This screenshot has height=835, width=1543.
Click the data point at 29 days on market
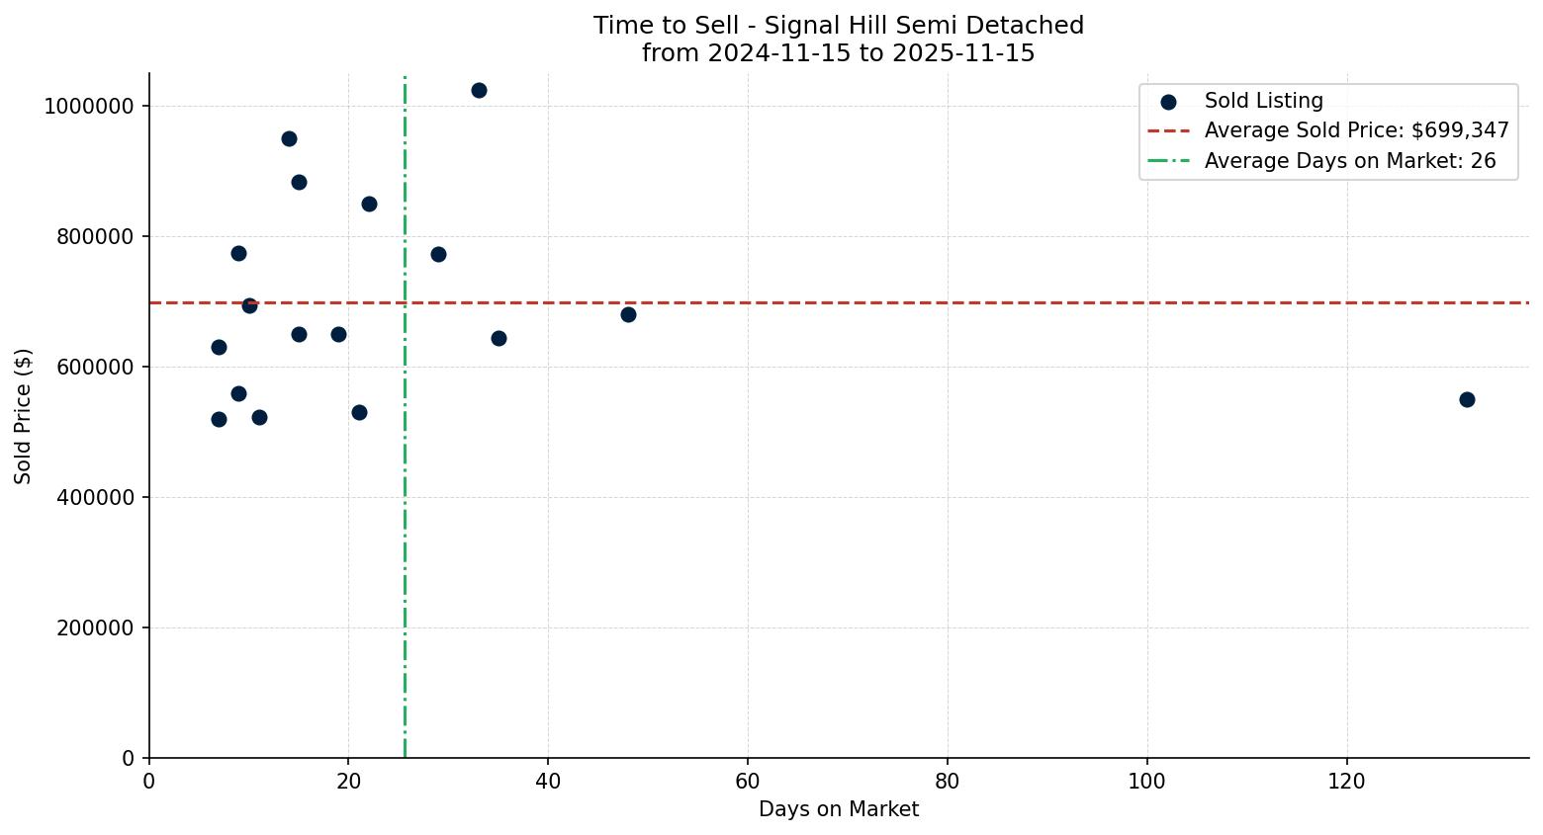[438, 254]
